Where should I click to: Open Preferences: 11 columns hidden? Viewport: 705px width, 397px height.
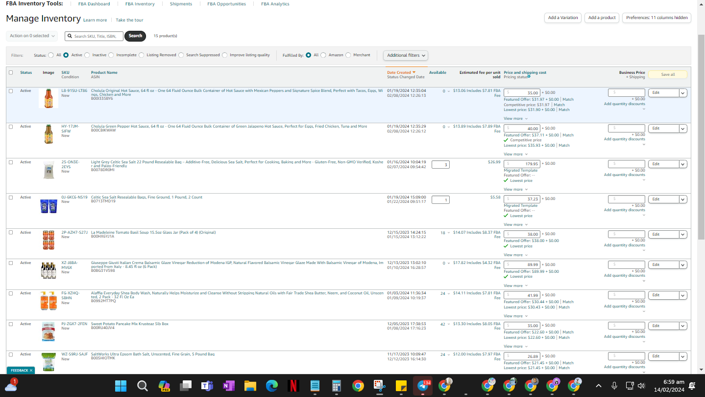pos(657,18)
